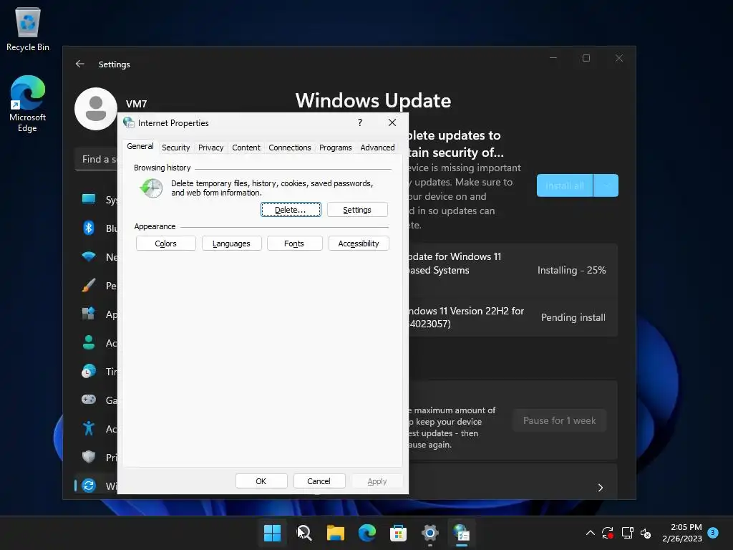
Task: Click the Settings back arrow
Action: tap(80, 64)
